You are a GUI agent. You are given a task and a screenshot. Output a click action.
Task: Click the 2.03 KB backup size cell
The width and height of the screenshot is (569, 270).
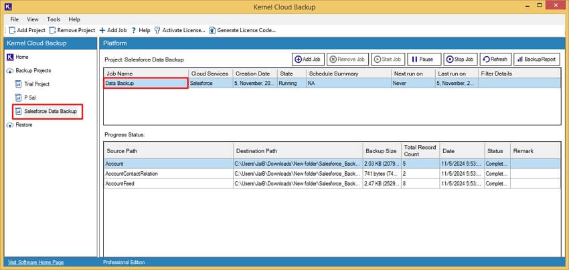(382, 164)
